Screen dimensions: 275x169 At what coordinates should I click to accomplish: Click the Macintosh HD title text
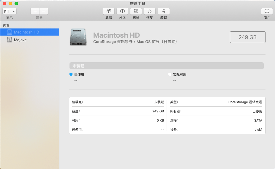pyautogui.click(x=116, y=35)
